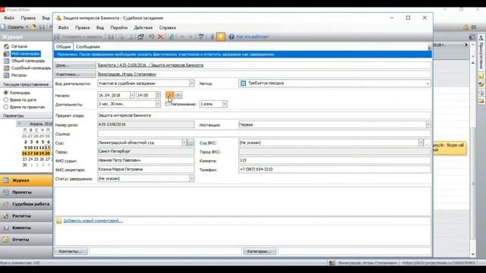
Task: Open the Метка dropdown with Требуется поездка
Action: (x=428, y=83)
